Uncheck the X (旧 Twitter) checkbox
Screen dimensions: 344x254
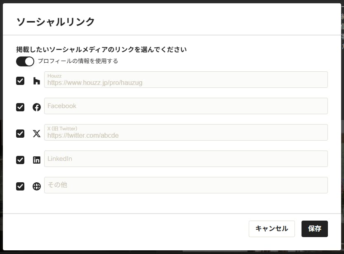pos(20,133)
